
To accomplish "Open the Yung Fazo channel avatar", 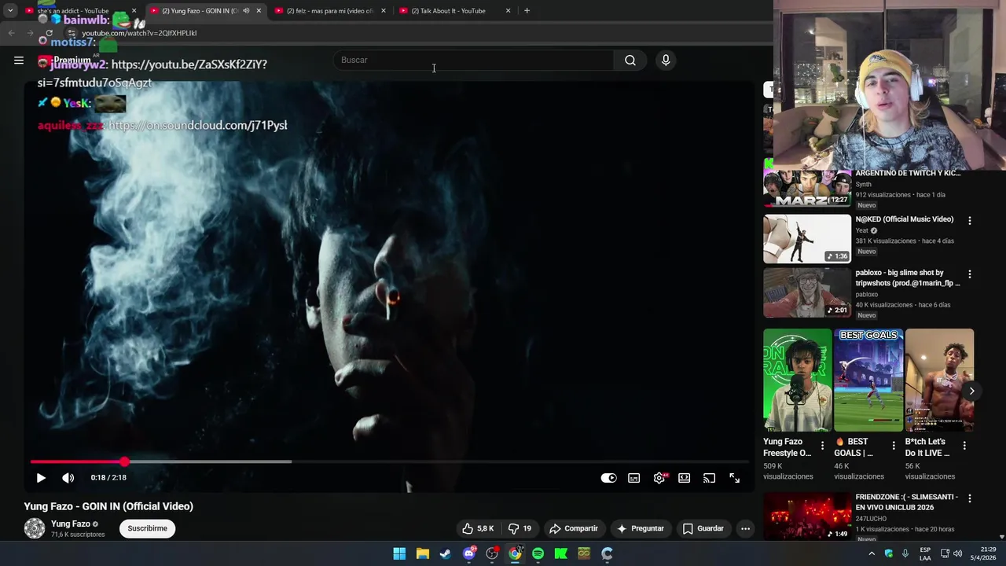I will (35, 528).
